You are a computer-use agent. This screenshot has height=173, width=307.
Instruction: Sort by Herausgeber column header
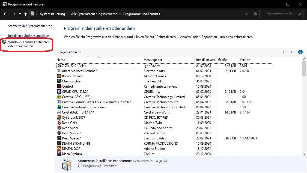click(x=168, y=60)
